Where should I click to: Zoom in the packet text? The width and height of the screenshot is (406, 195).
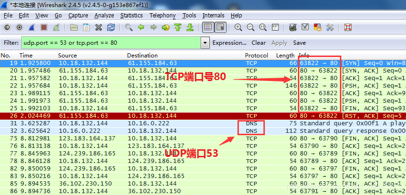(x=238, y=27)
